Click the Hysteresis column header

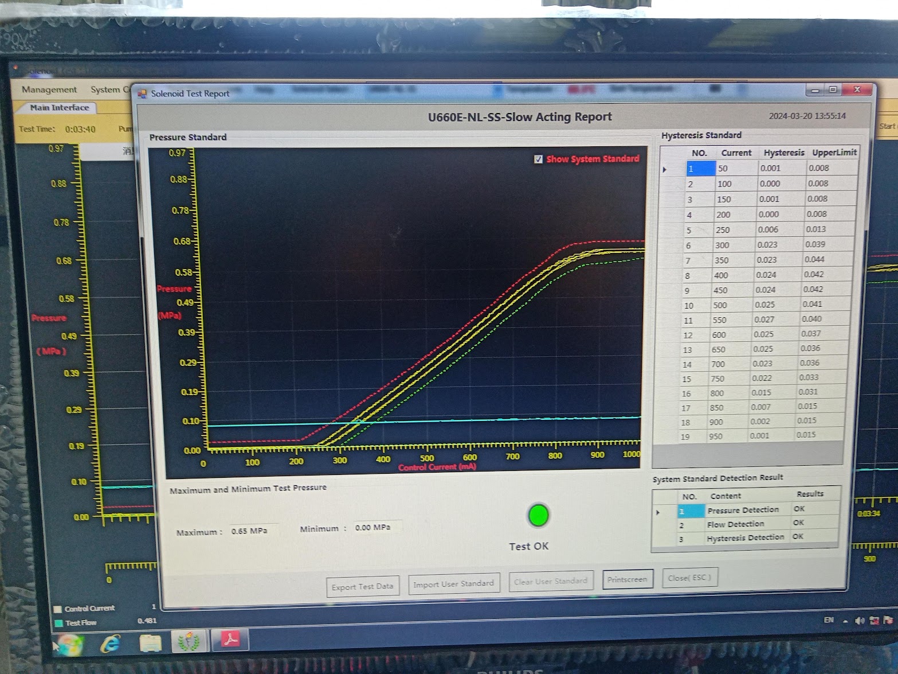point(783,153)
